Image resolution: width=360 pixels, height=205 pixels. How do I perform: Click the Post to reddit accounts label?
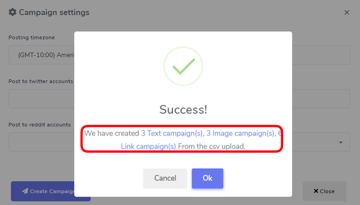[x=40, y=125]
